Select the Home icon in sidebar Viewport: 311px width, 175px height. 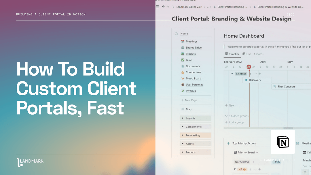click(x=176, y=33)
